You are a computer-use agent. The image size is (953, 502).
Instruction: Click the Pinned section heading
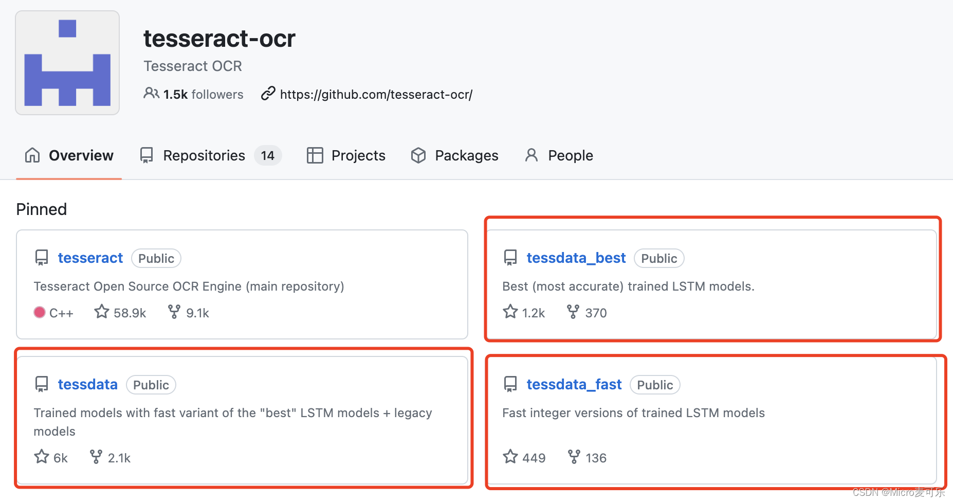pyautogui.click(x=42, y=209)
